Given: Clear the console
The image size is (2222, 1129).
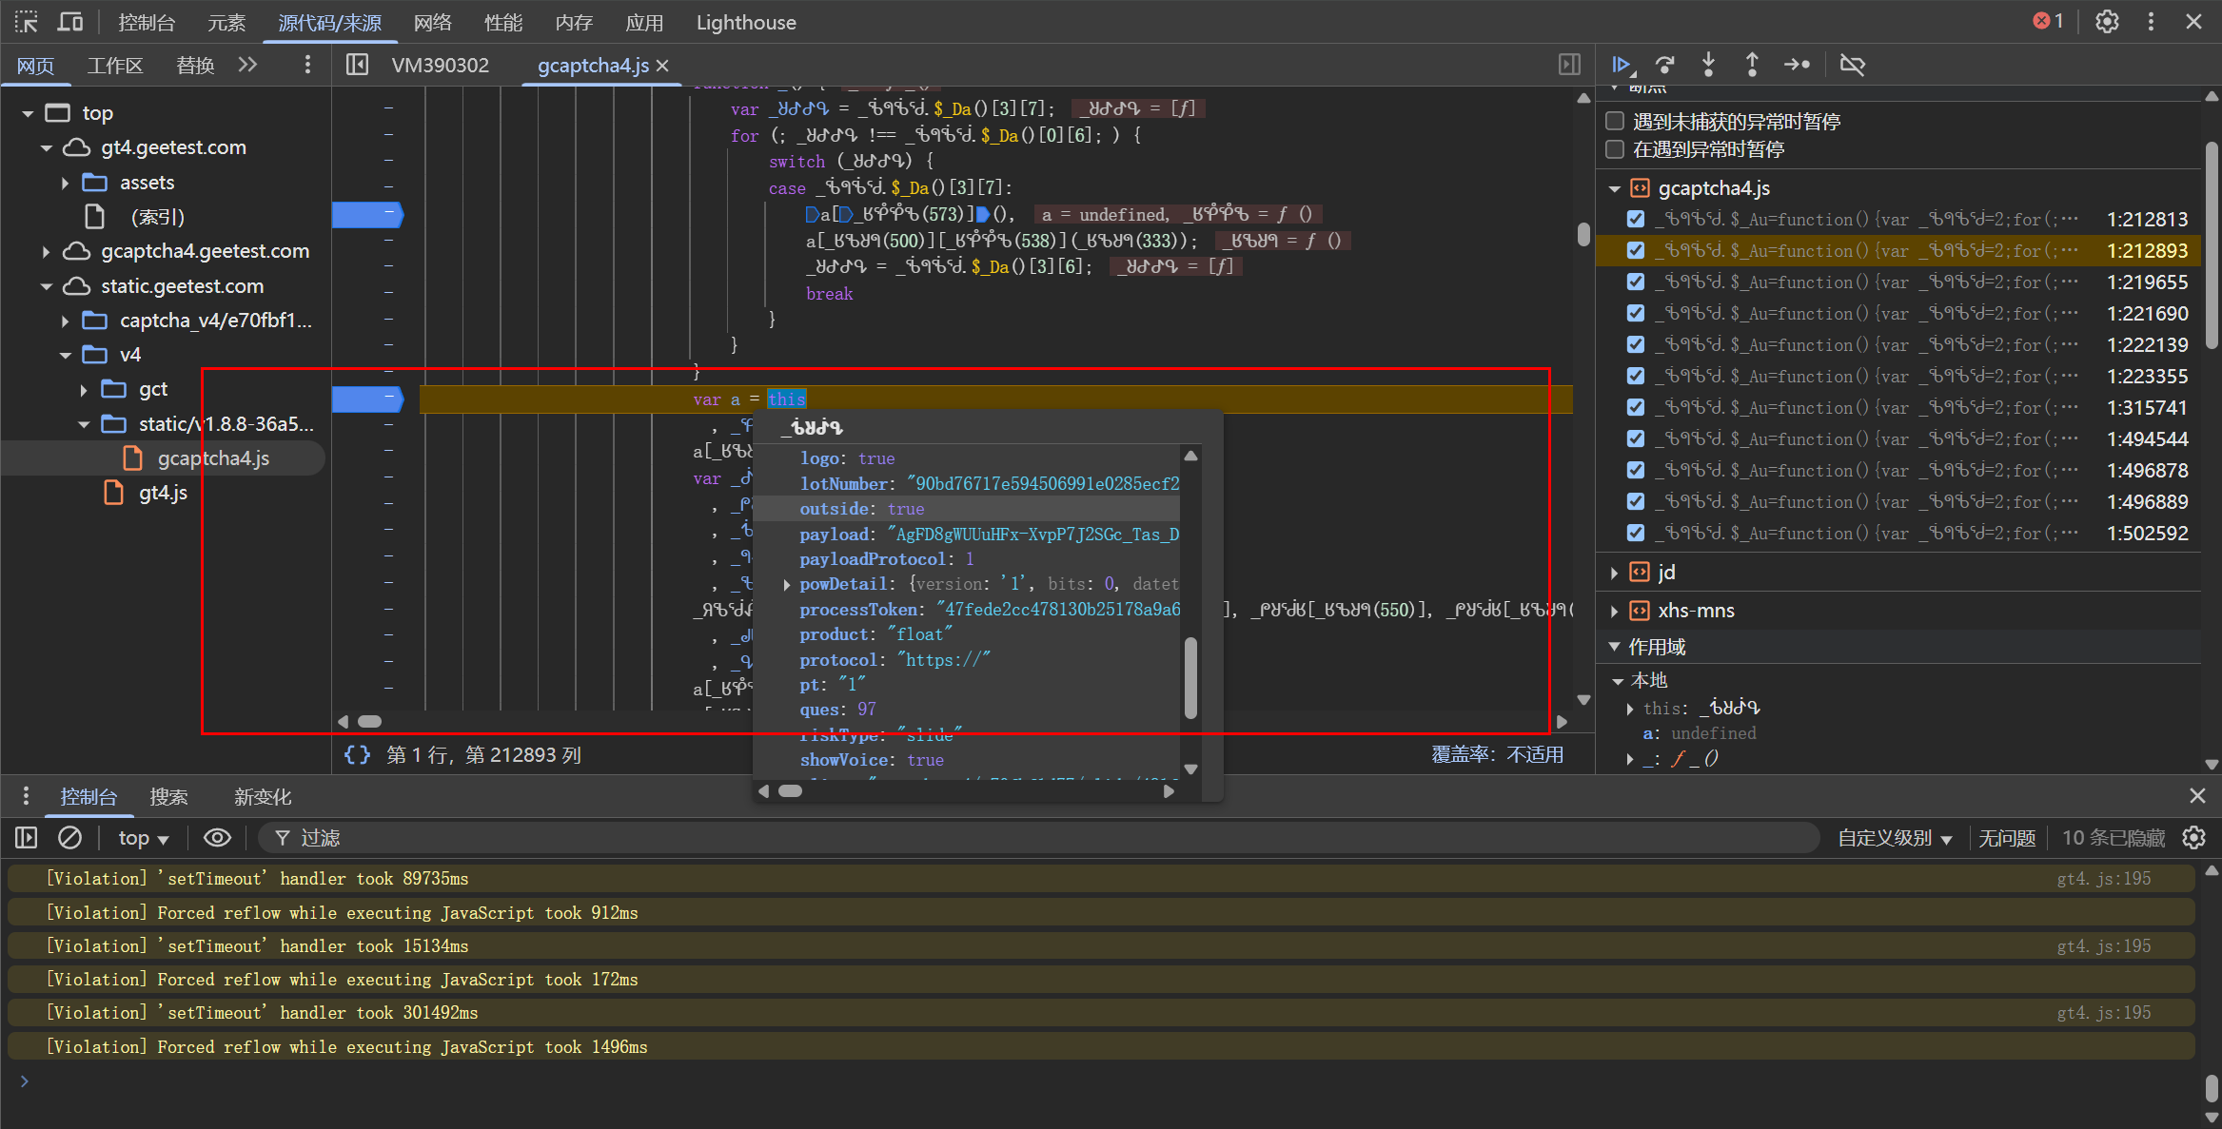Looking at the screenshot, I should [69, 837].
